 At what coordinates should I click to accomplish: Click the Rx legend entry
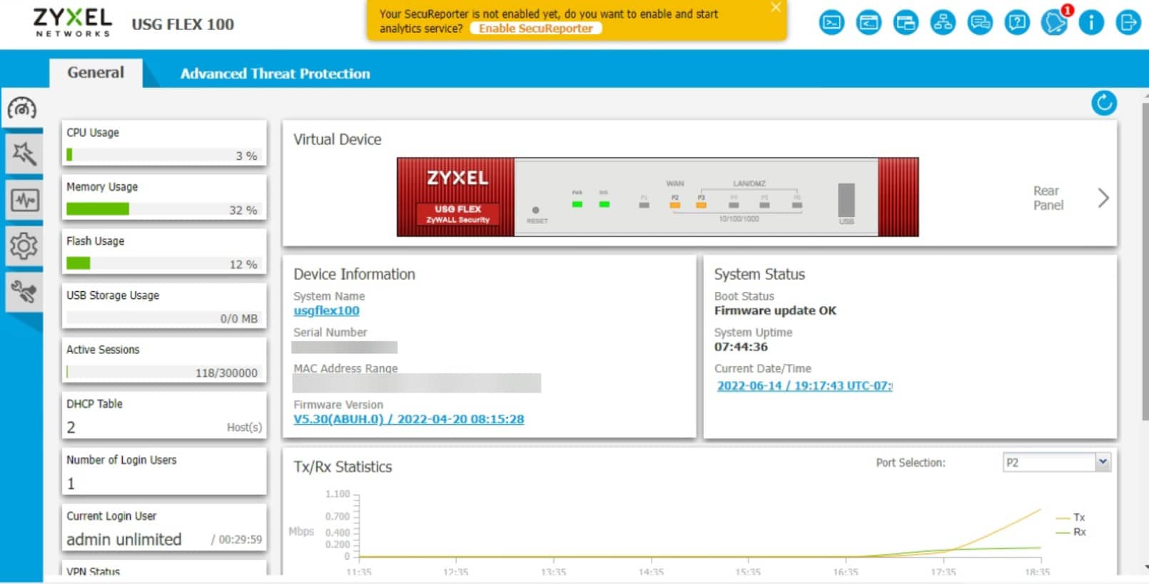pos(1070,532)
